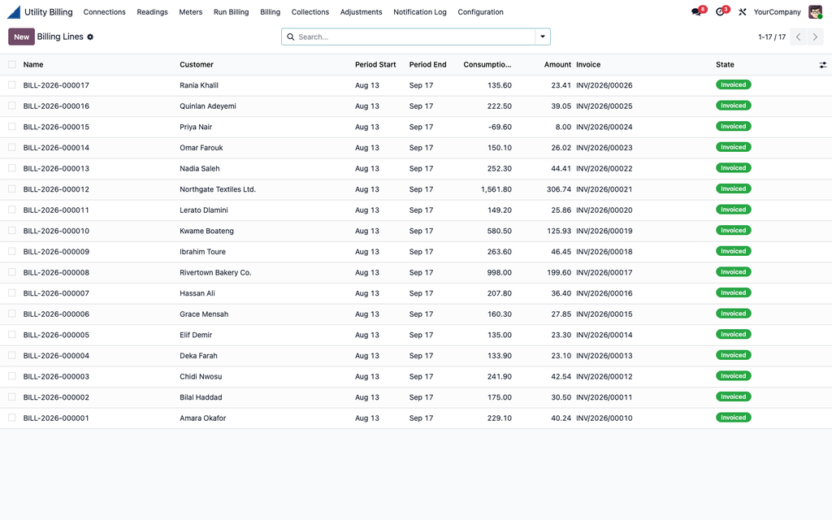Click the debug tools wrench icon
The image size is (832, 520).
click(743, 11)
